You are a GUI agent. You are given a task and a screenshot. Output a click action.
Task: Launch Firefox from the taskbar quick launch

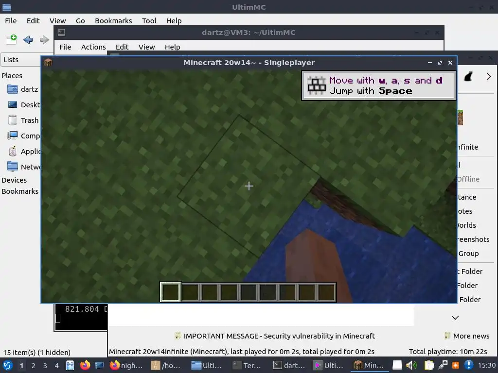click(x=85, y=365)
